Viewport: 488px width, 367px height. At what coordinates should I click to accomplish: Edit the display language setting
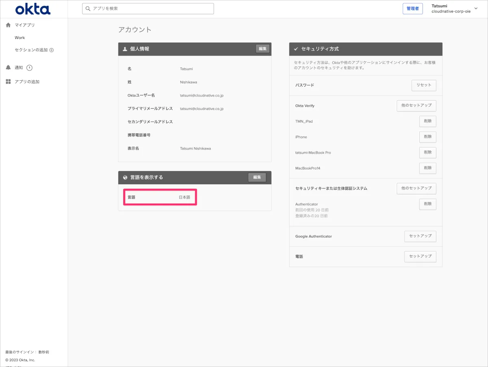[x=257, y=178]
